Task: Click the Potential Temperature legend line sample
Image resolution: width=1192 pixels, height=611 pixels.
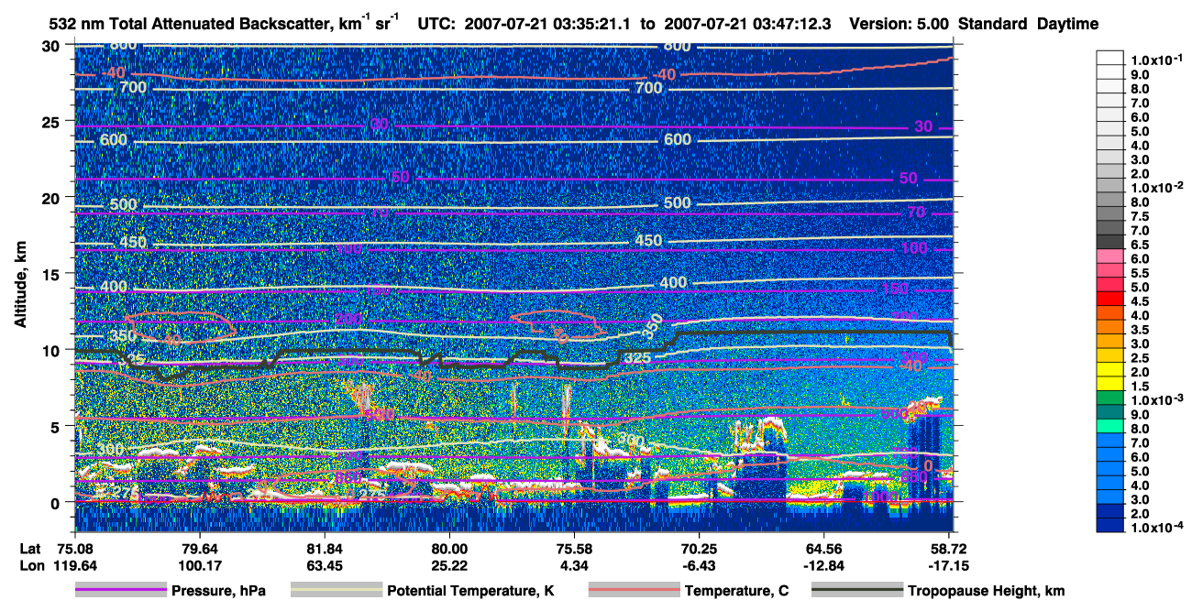Action: tap(336, 591)
